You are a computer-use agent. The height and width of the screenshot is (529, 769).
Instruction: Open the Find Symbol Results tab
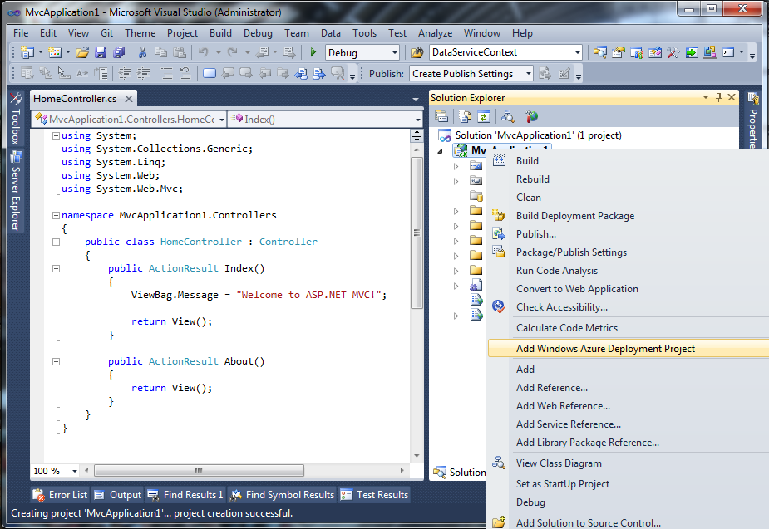click(283, 495)
